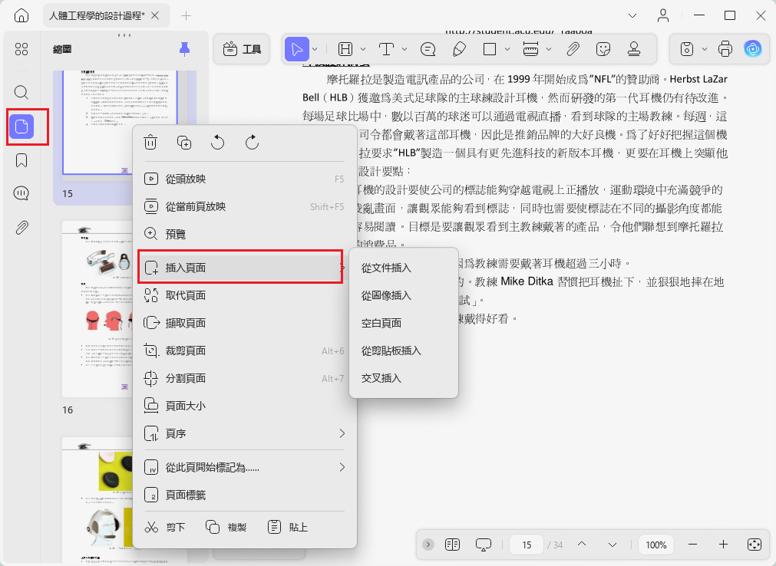This screenshot has height=566, width=776.
Task: Expand the save options dropdown arrow
Action: point(705,49)
